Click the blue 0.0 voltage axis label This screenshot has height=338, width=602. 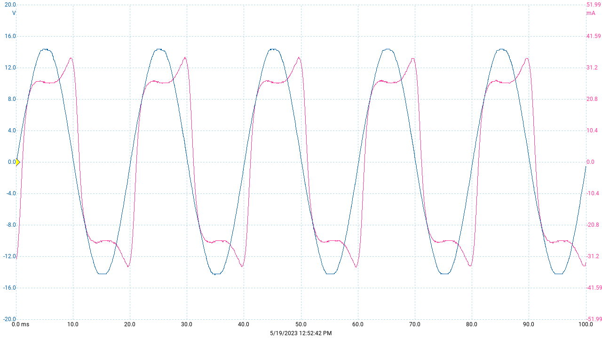coord(12,162)
